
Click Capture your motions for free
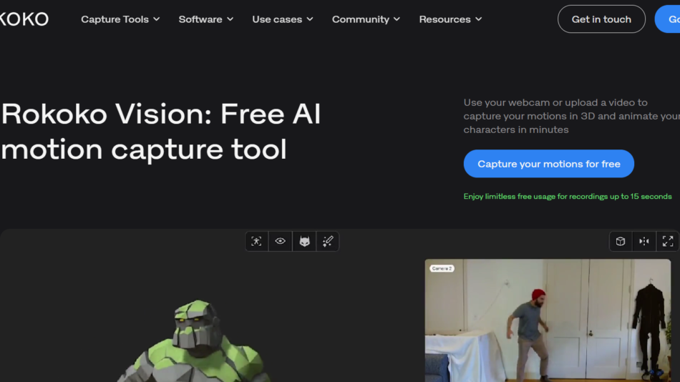(548, 164)
